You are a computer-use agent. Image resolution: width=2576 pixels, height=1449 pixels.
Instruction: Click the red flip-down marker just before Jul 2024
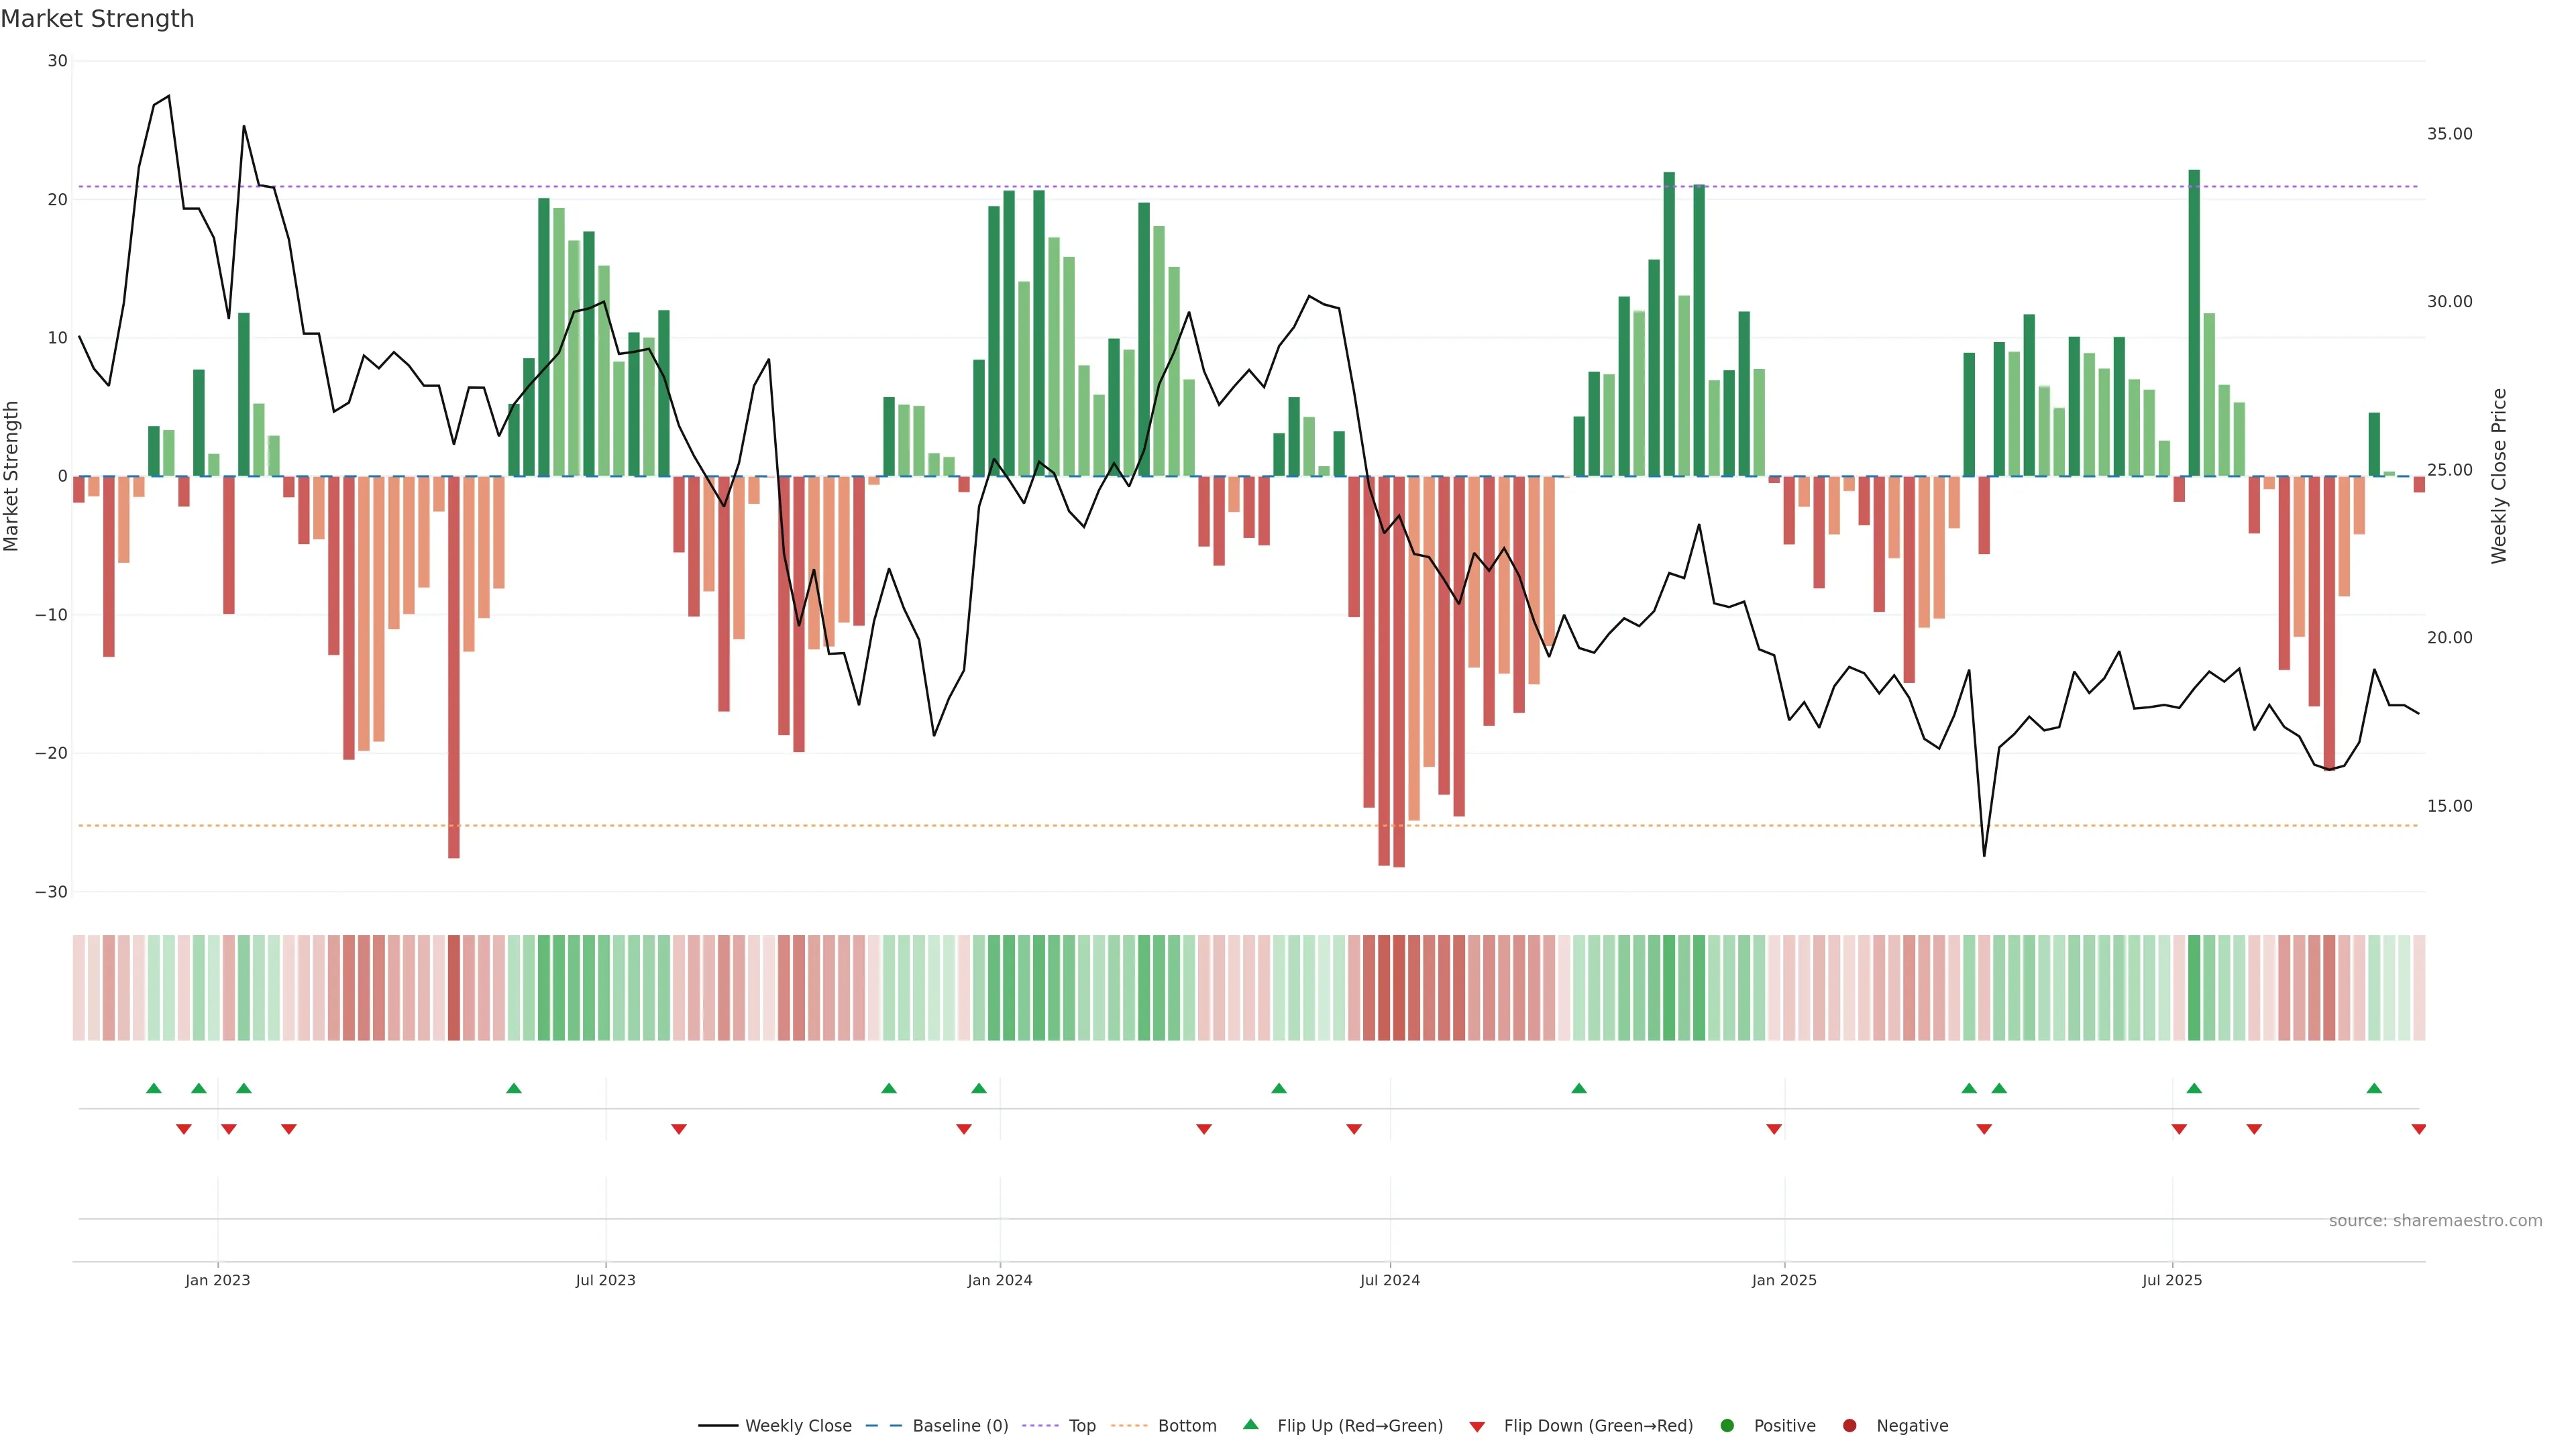click(1354, 1129)
